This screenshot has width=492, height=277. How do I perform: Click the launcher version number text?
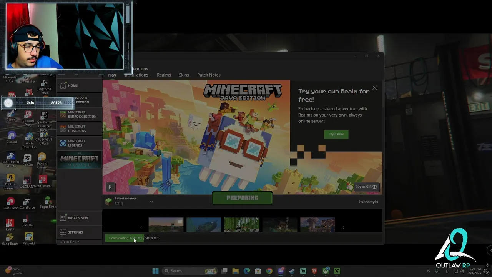click(x=70, y=242)
